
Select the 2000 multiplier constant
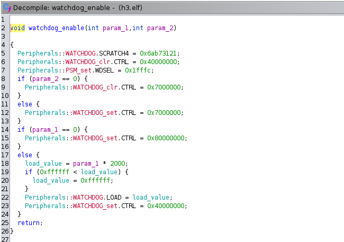pyautogui.click(x=117, y=164)
